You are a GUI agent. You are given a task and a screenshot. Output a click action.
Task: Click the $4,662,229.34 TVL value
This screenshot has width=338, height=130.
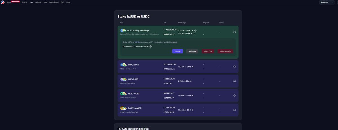(x=169, y=79)
